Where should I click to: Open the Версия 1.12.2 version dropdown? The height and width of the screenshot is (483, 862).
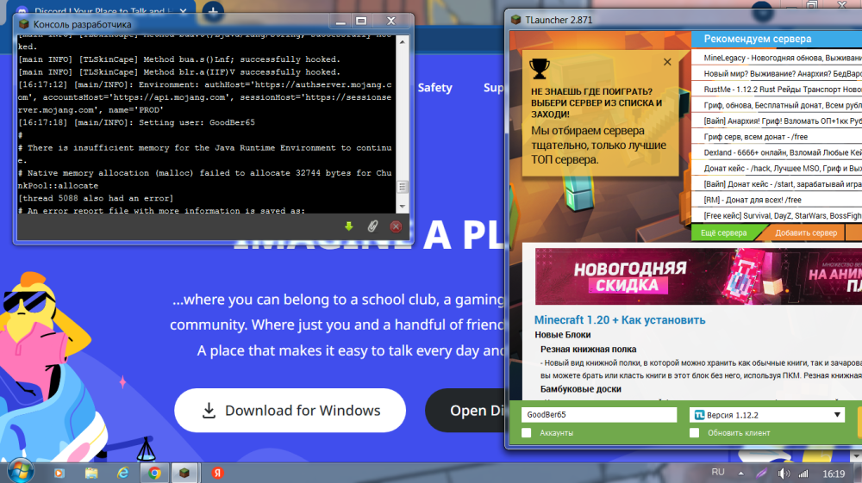767,415
